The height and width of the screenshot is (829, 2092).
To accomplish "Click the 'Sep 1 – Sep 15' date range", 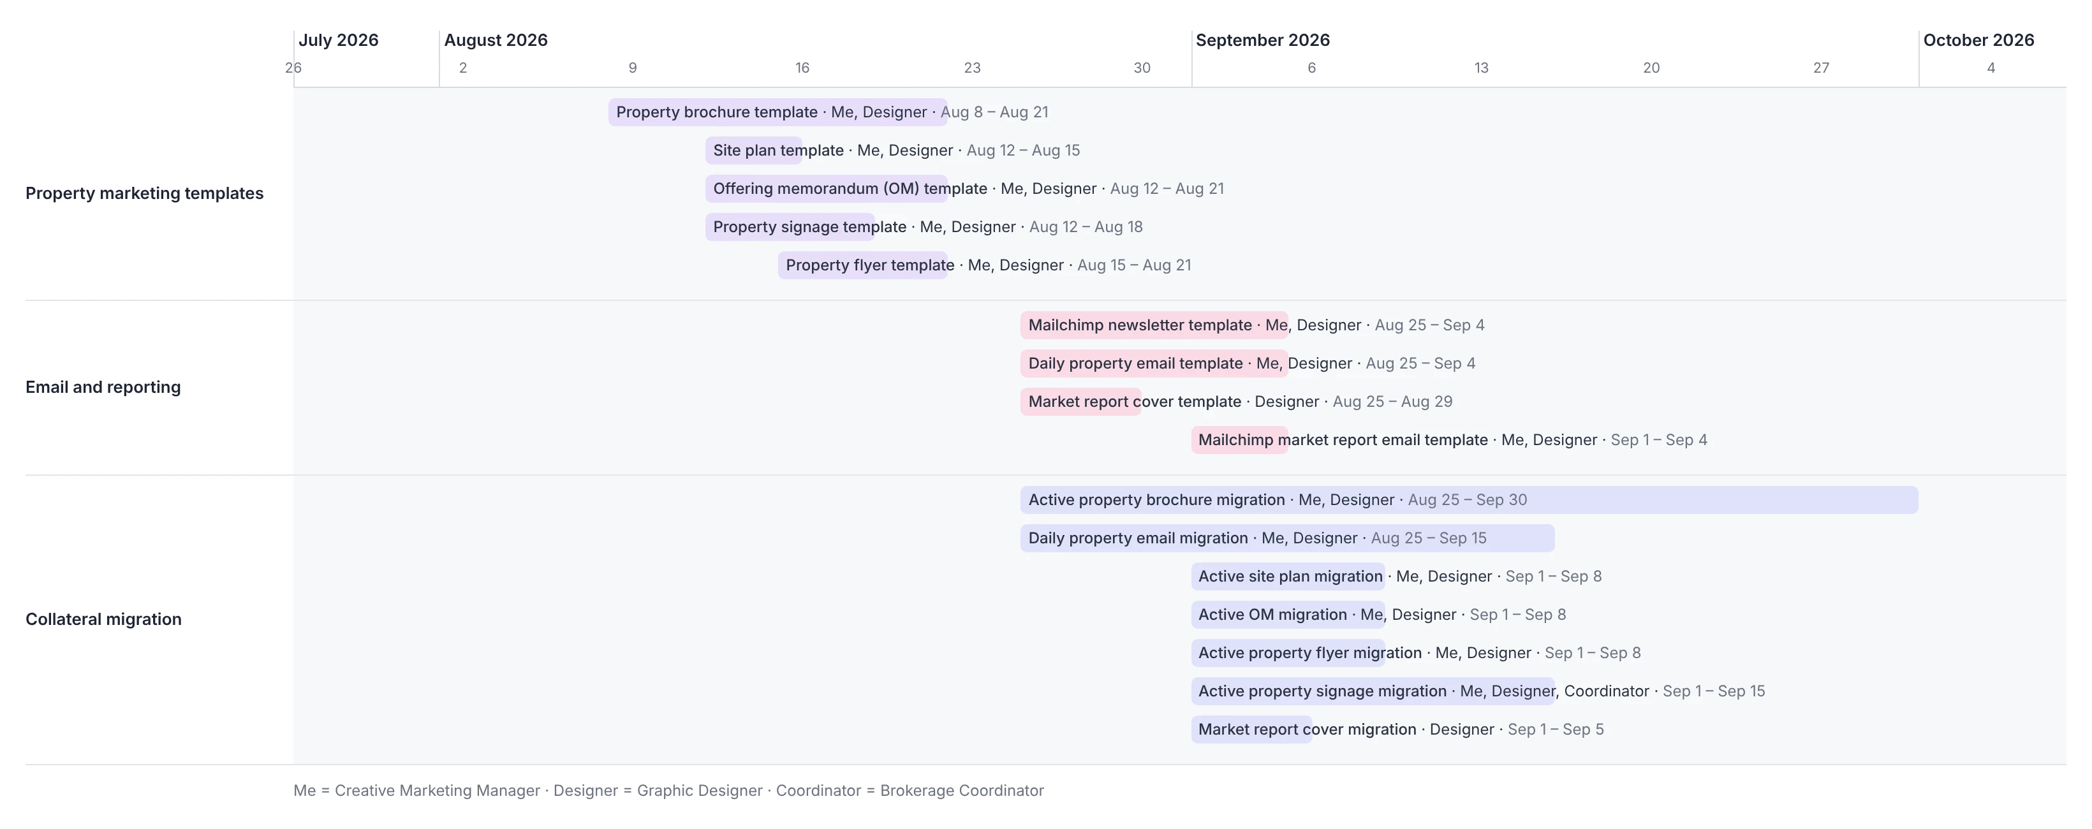I will click(x=1714, y=690).
